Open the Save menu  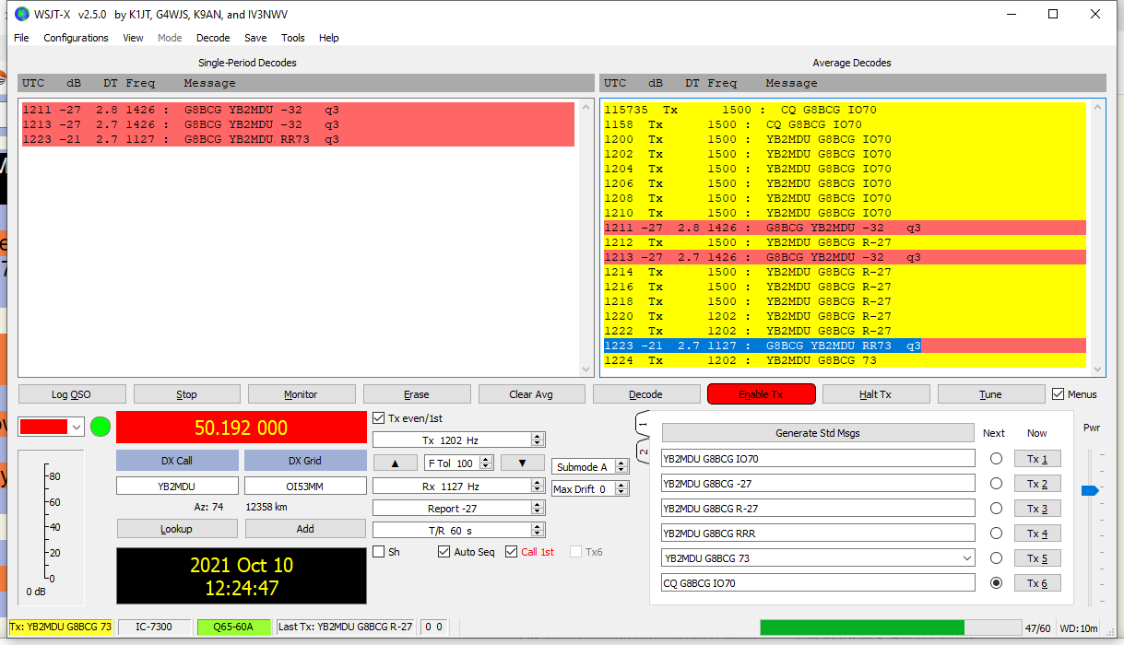[x=255, y=38]
